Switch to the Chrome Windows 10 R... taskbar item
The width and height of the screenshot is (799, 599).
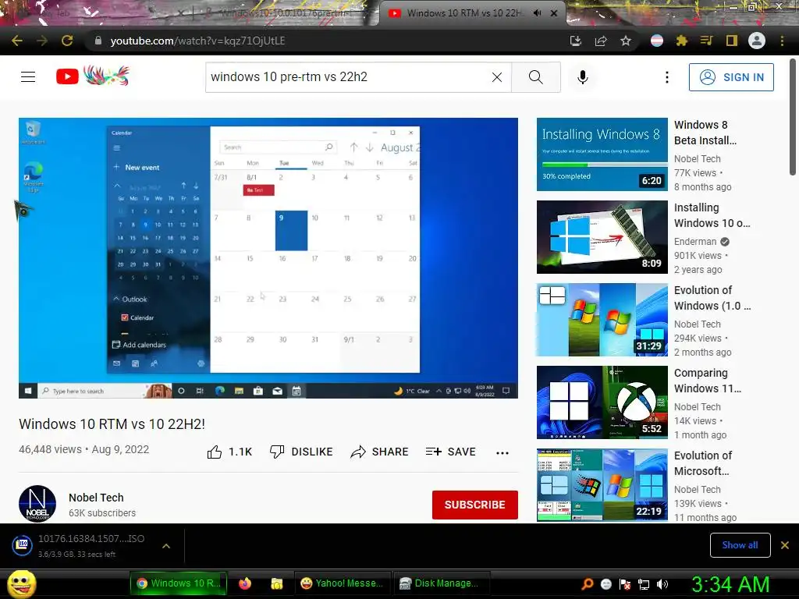click(x=178, y=583)
